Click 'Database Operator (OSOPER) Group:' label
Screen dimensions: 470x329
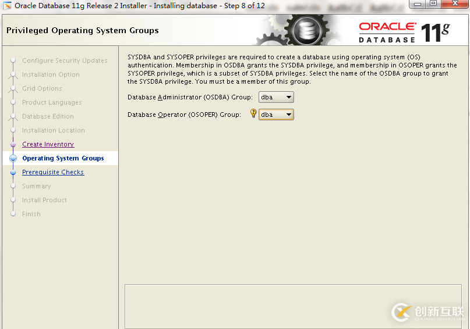point(185,115)
